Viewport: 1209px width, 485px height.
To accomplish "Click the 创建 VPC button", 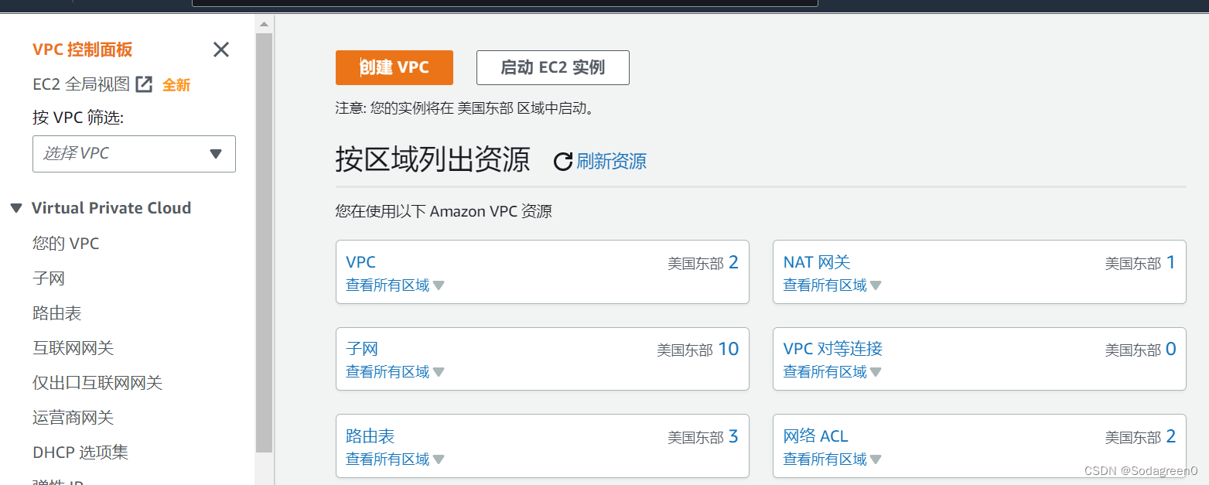I will (394, 68).
